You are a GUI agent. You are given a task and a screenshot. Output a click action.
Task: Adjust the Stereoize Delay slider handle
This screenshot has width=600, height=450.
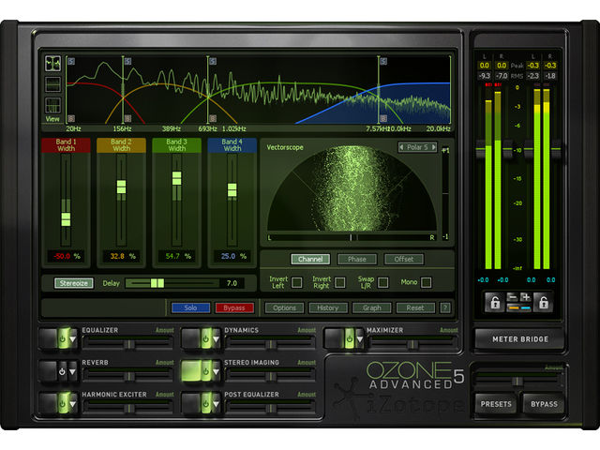click(157, 283)
